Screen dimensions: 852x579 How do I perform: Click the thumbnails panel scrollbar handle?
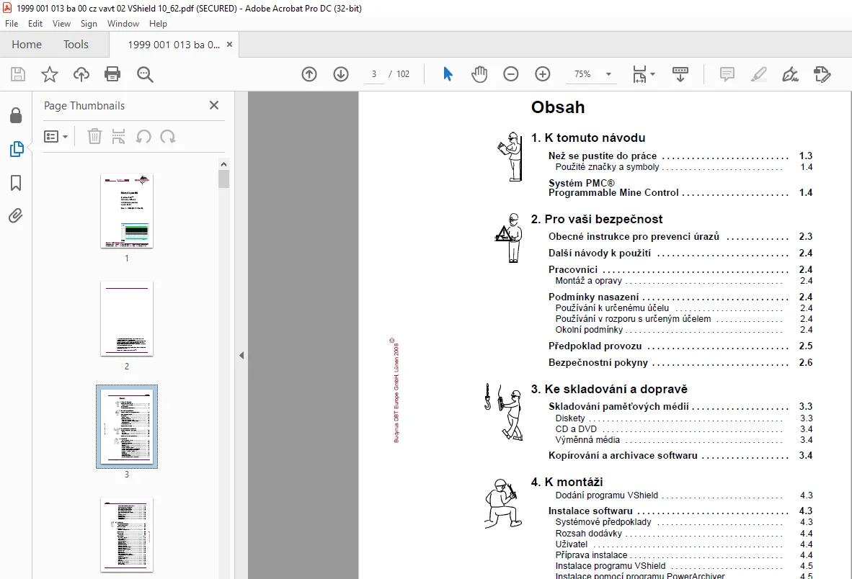224,179
